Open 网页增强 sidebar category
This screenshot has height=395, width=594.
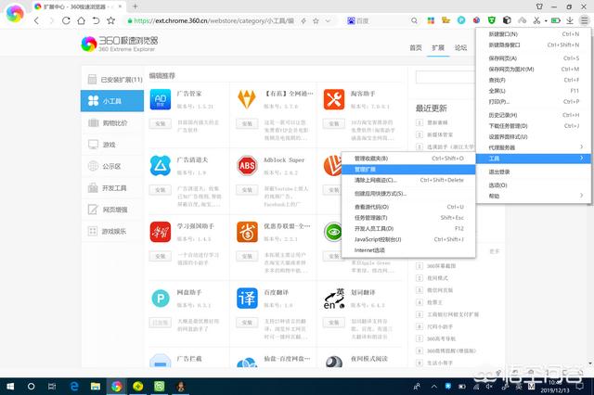tap(112, 210)
